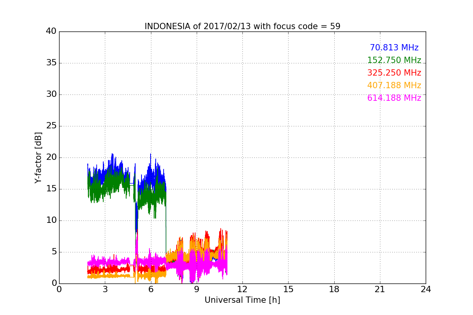Click y-axis tick value 25
473x315 pixels.
click(x=51, y=126)
